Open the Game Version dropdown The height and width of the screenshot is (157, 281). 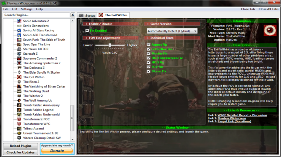pyautogui.click(x=172, y=31)
